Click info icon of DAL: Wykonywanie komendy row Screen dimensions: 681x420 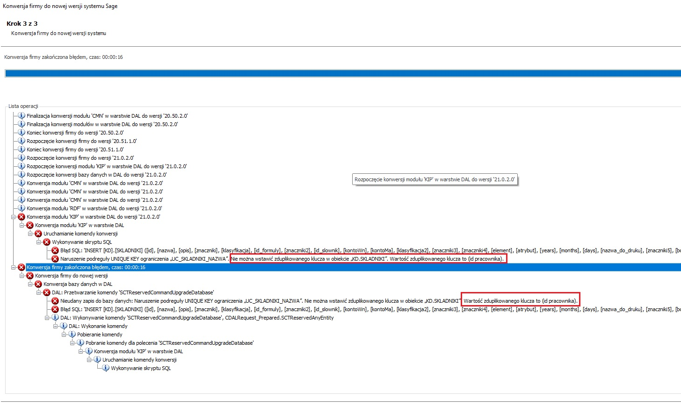tap(55, 318)
